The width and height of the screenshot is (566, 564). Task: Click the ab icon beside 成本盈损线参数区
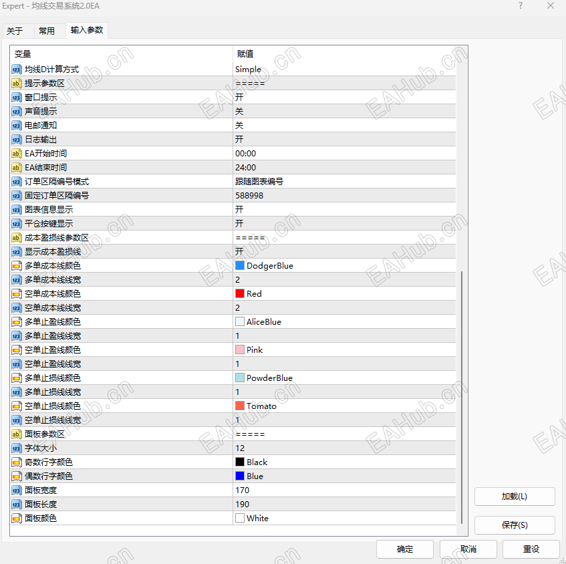point(16,238)
